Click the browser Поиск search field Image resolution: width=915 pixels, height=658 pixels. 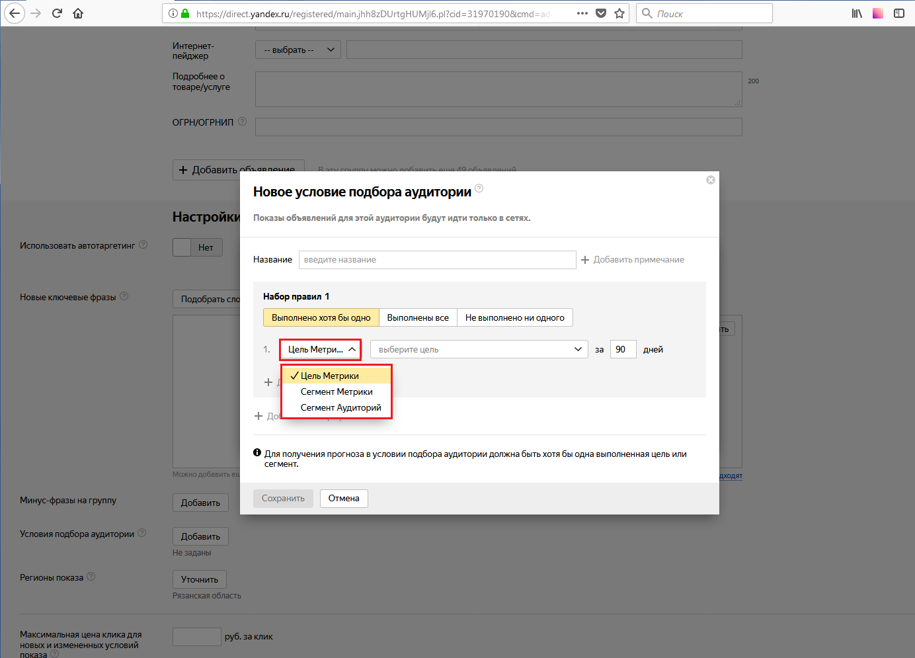click(x=705, y=13)
